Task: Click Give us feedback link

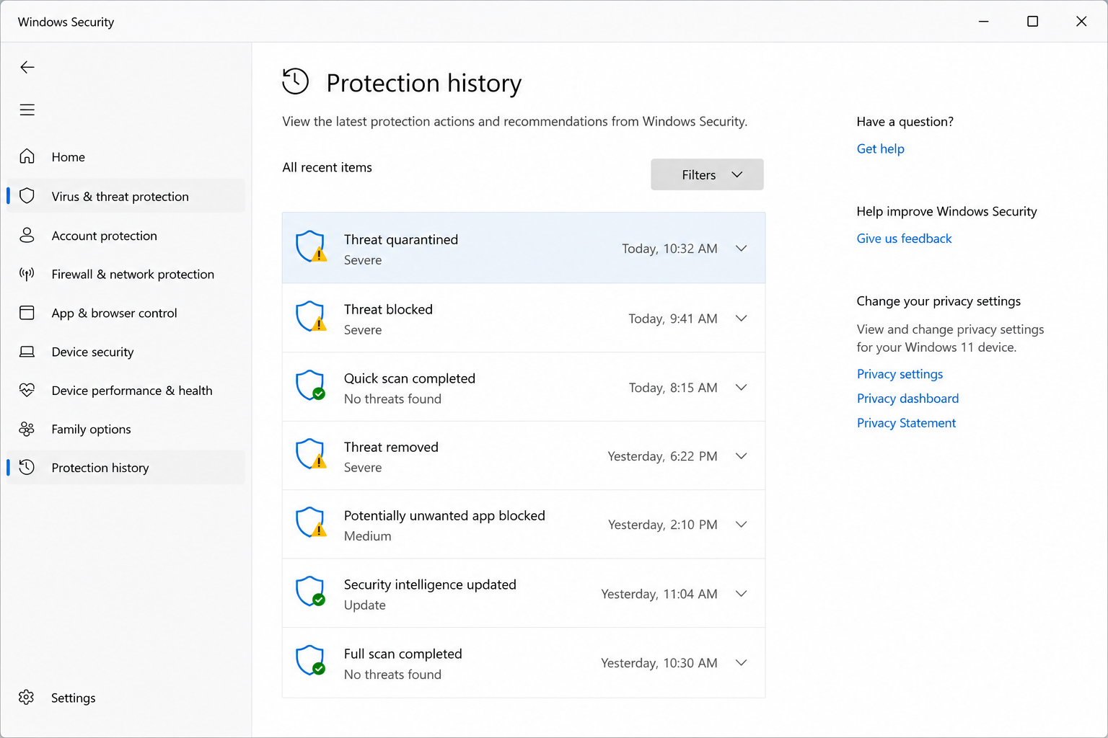Action: 904,239
